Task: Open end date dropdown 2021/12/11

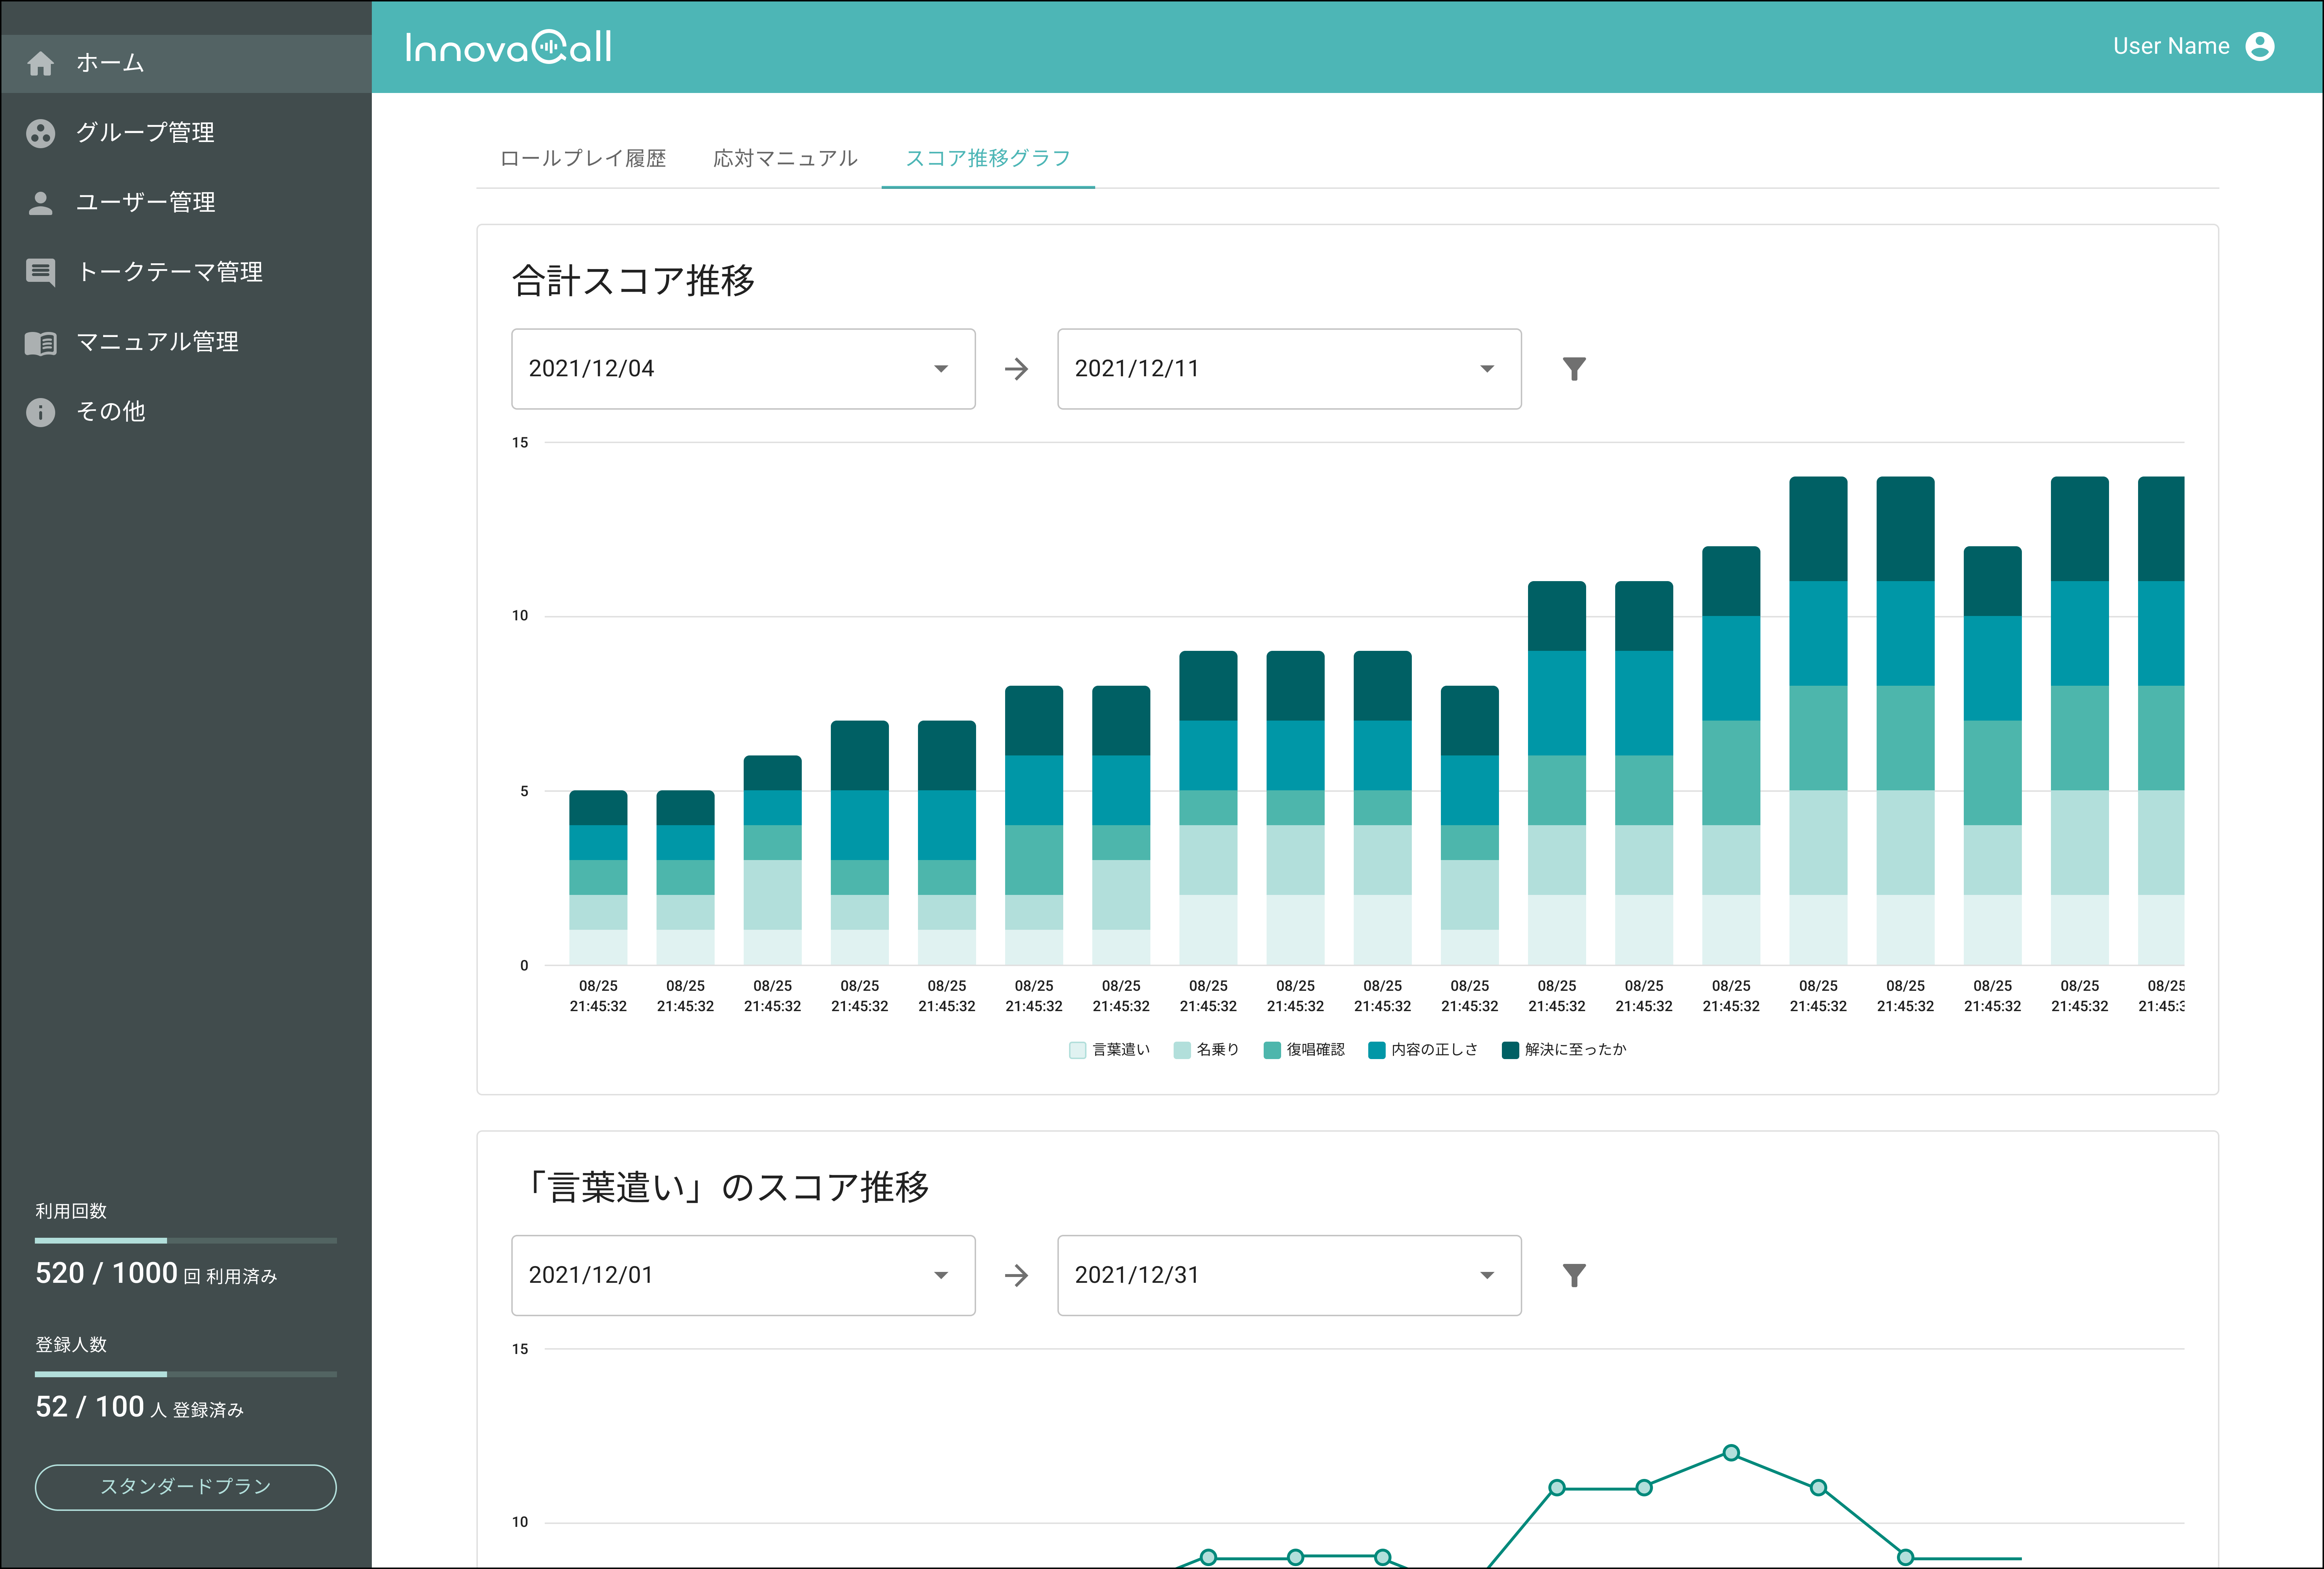Action: click(1289, 369)
